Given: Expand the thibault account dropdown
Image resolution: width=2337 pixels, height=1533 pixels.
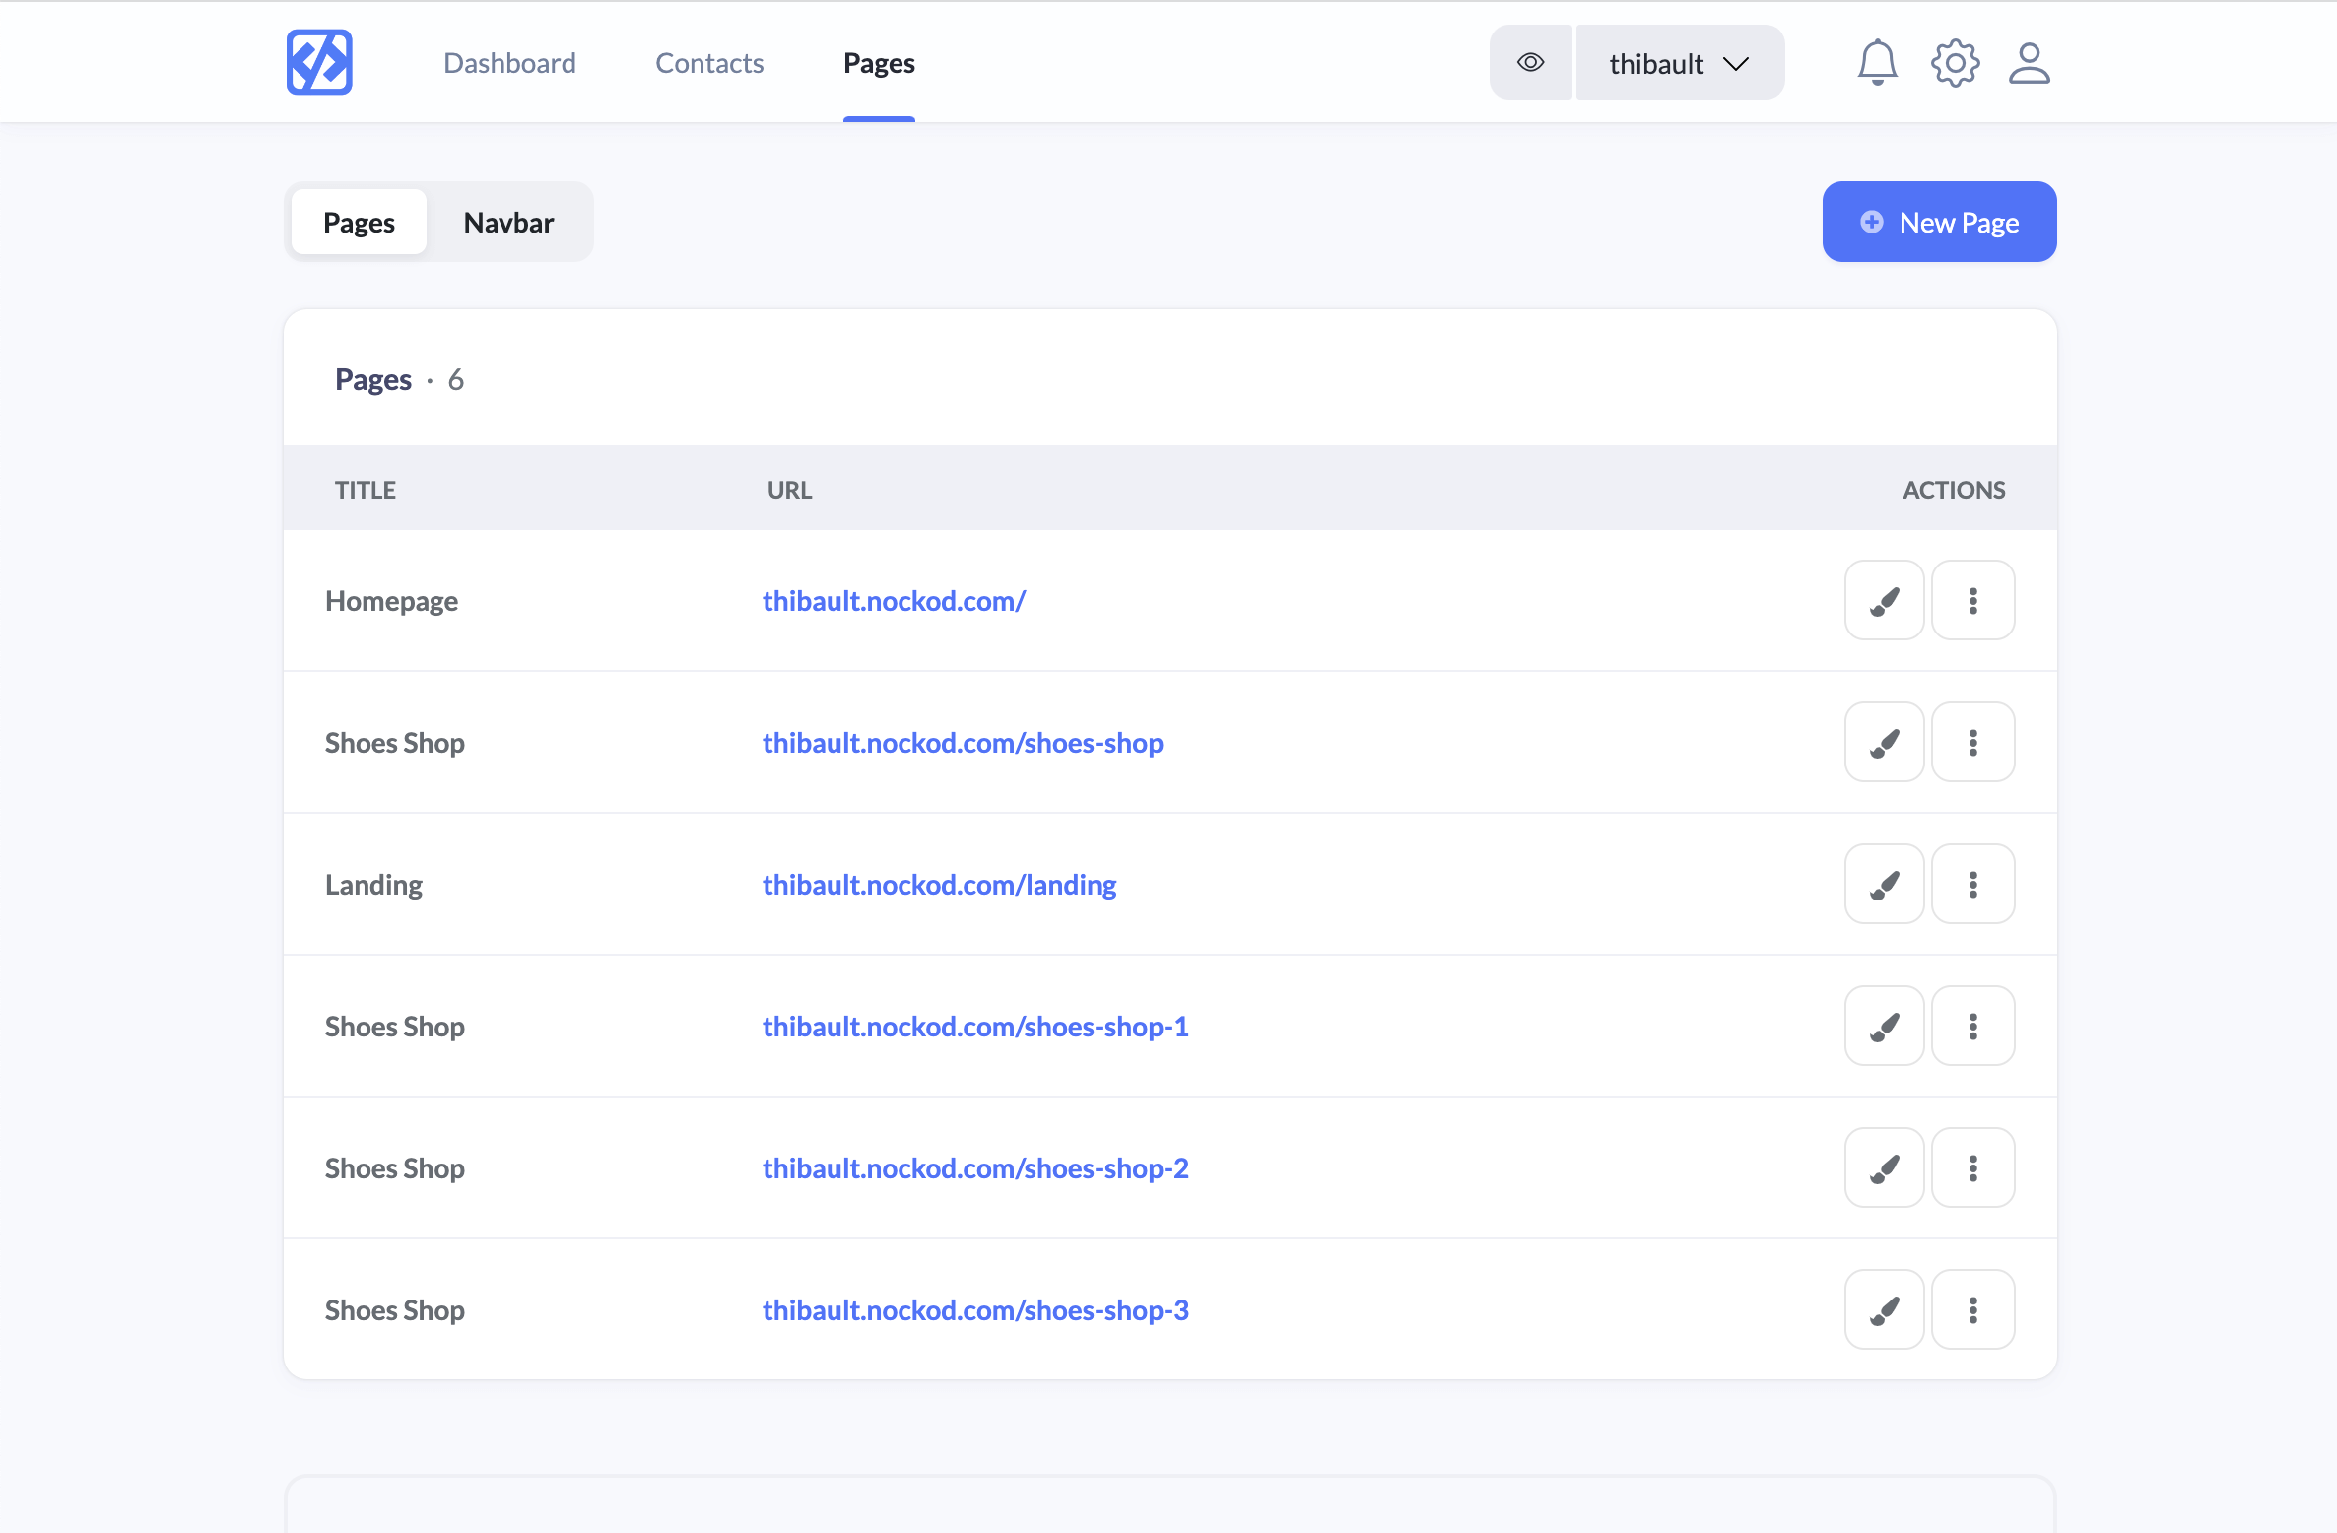Looking at the screenshot, I should click(1678, 62).
